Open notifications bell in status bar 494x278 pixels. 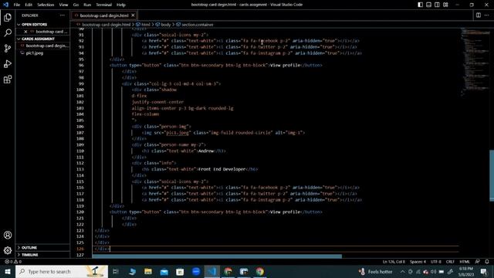487,262
